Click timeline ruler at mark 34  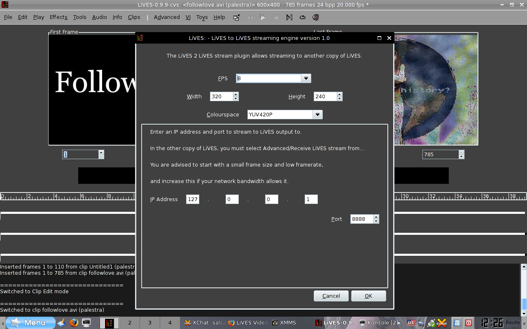pos(459,197)
